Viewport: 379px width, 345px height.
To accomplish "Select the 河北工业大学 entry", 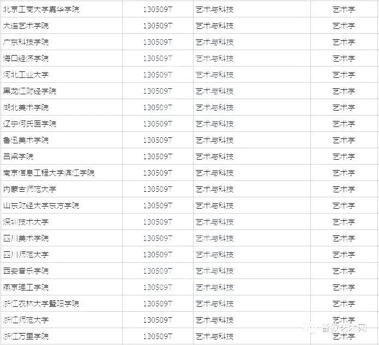I will [x=26, y=75].
